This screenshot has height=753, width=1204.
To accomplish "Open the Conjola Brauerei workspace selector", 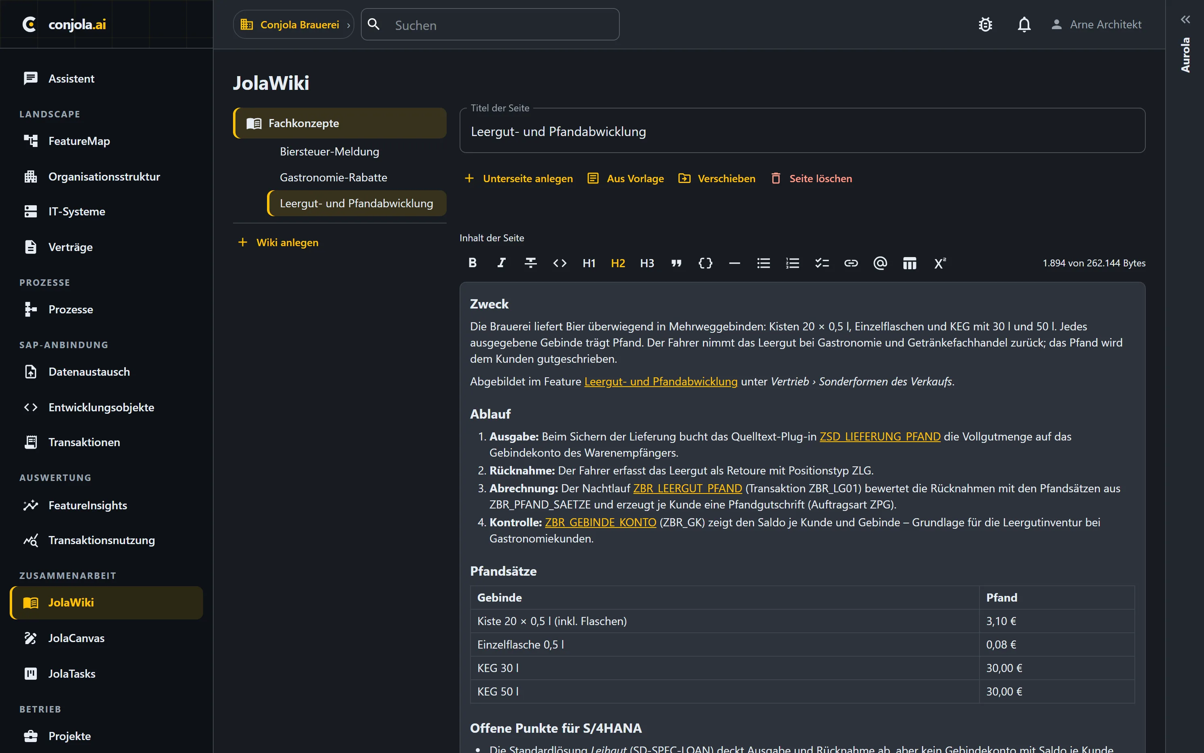I will [294, 24].
